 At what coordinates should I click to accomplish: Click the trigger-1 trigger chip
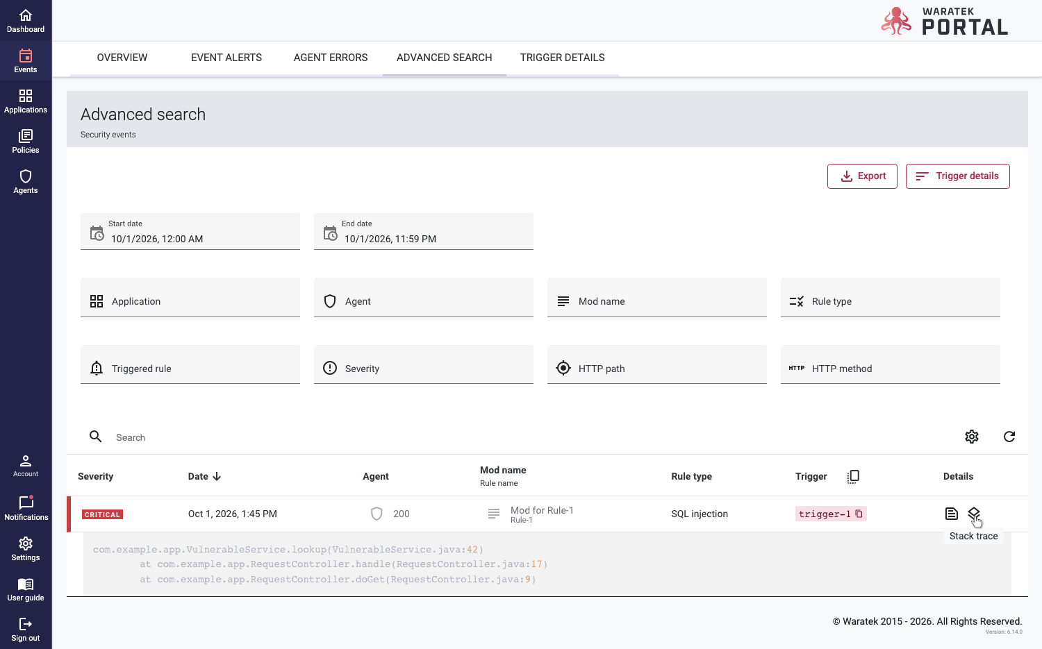click(831, 514)
